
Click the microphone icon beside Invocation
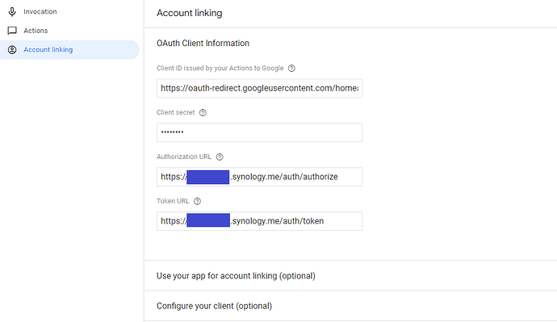tap(12, 12)
